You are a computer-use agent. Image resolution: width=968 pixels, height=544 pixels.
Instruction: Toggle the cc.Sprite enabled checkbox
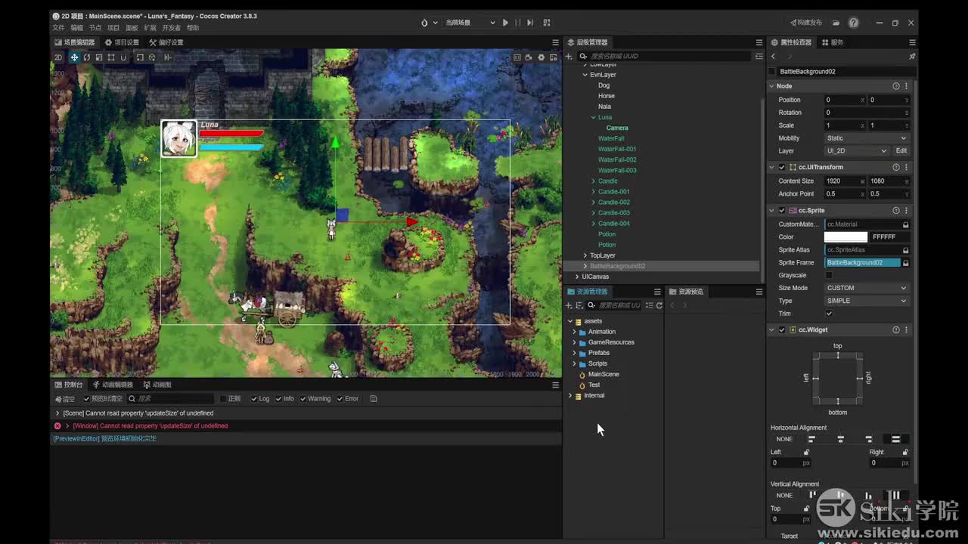click(x=782, y=211)
